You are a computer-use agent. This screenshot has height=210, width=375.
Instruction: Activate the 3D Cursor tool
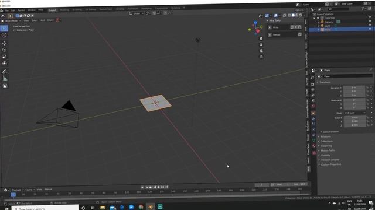(x=4, y=36)
